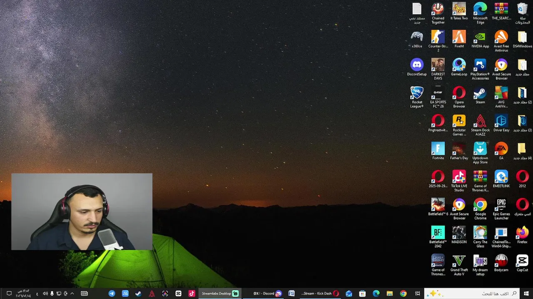533x299 pixels.
Task: Open the EMEETLINK desktop shortcut
Action: coord(501,179)
